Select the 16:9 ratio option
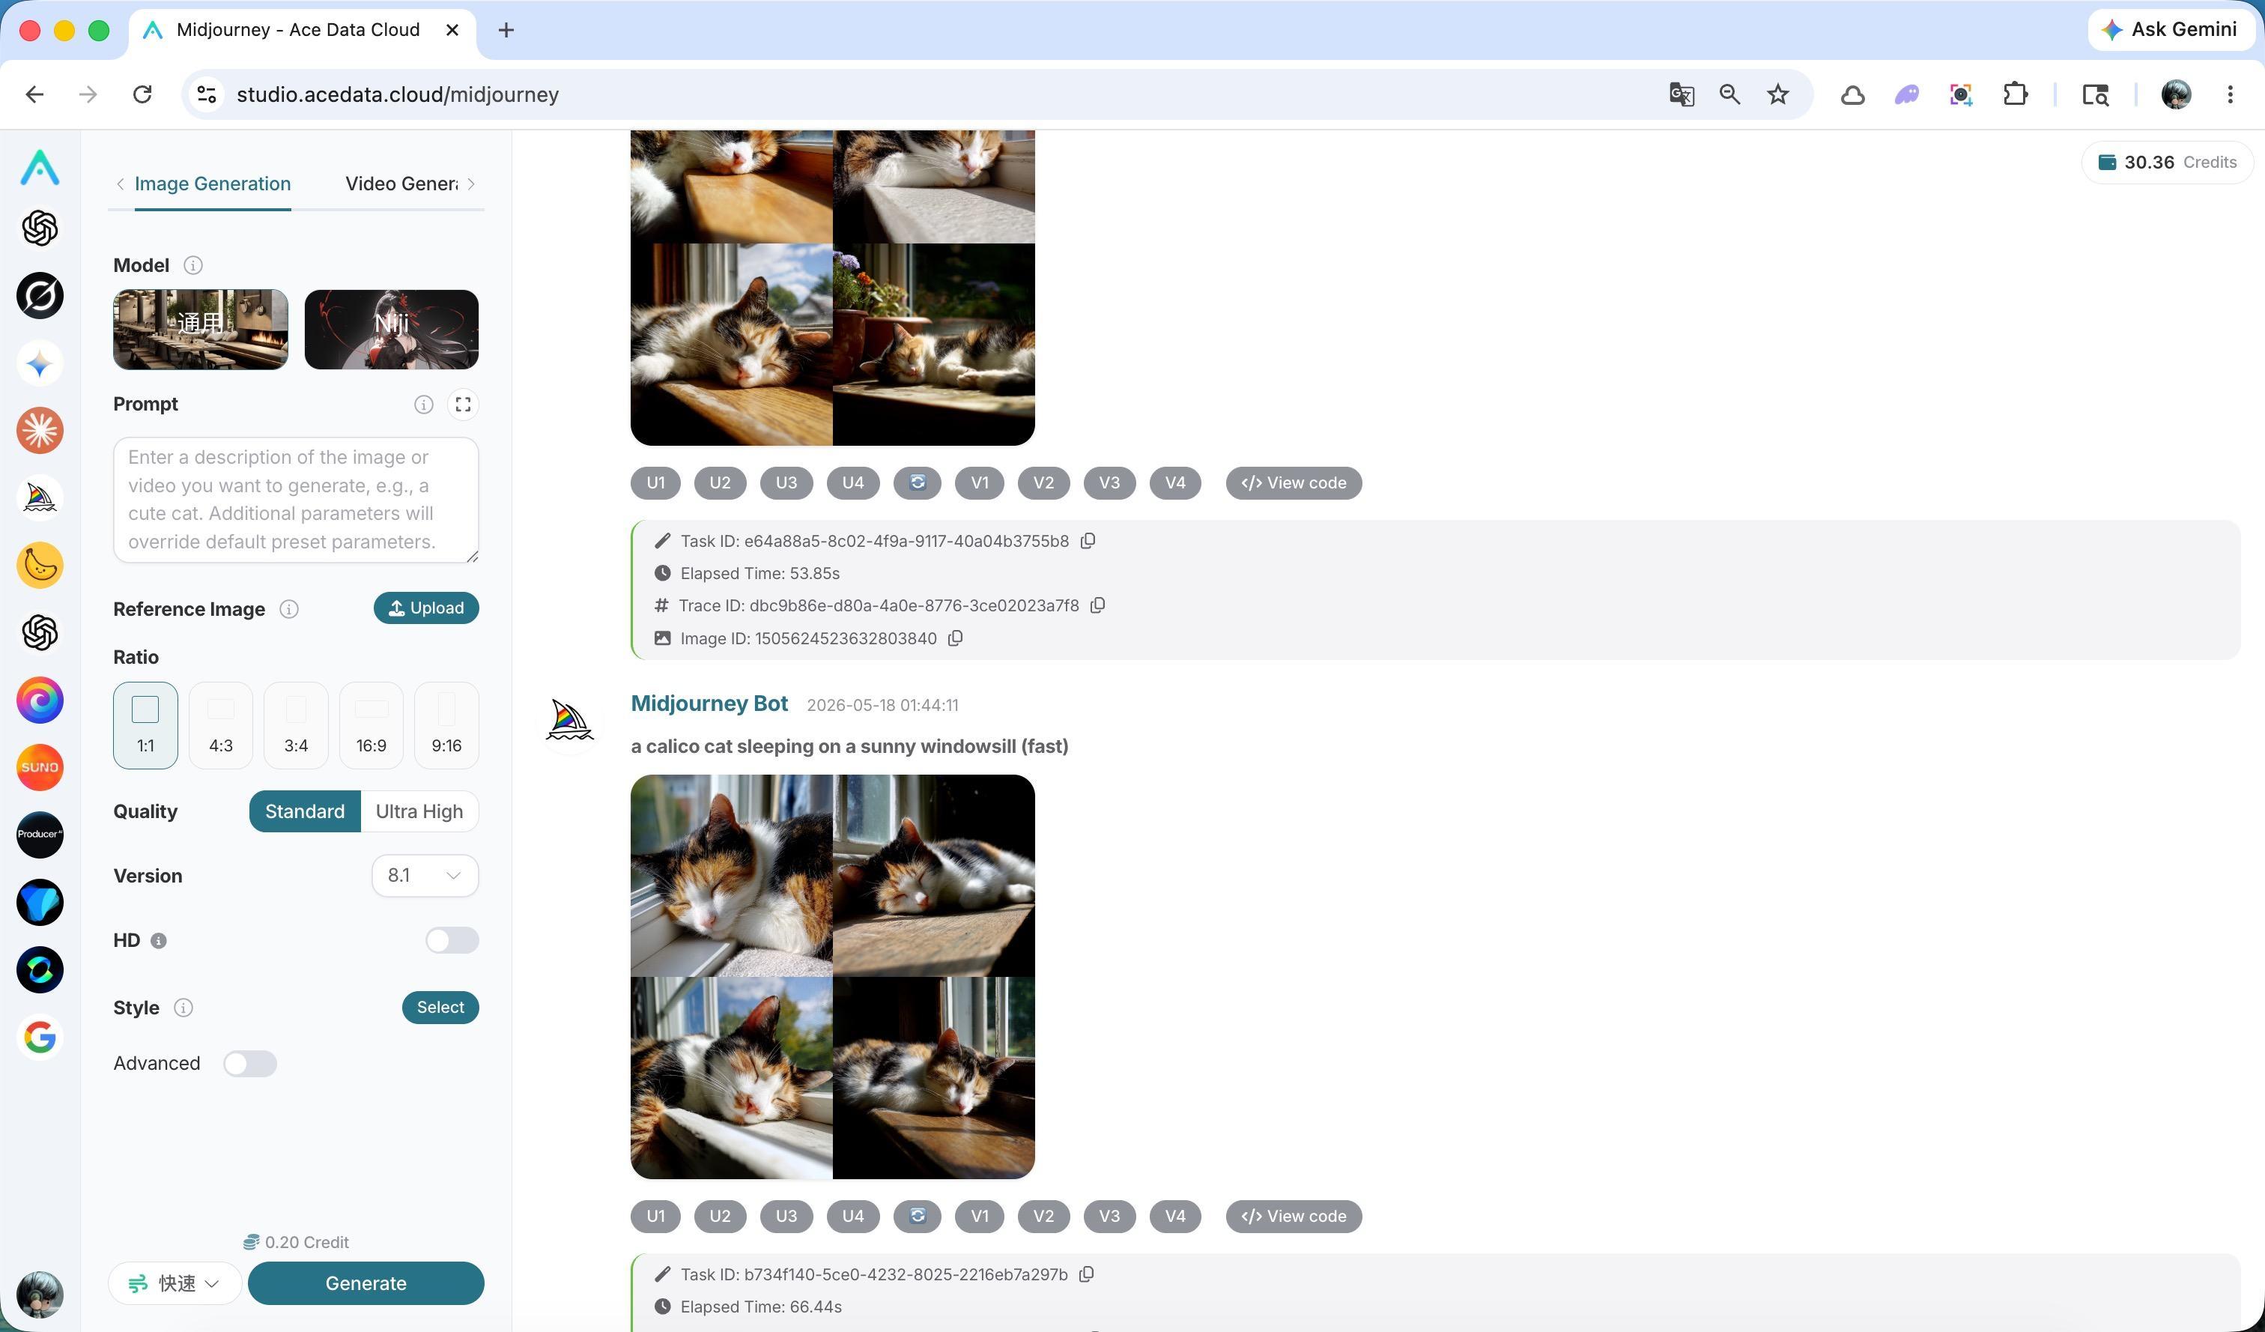Image resolution: width=2265 pixels, height=1332 pixels. [372, 725]
